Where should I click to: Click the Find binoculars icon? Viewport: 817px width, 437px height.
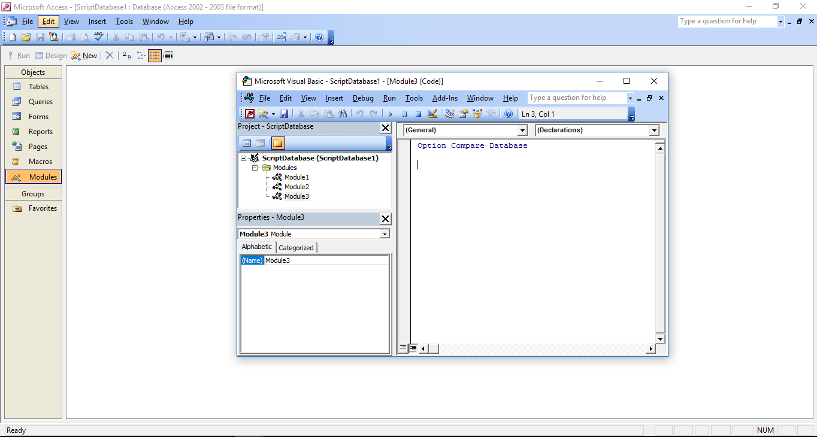pos(342,114)
